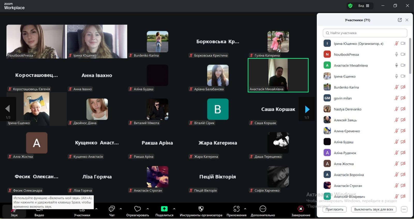Open the Приложения apps icon
The width and height of the screenshot is (414, 219).
tap(236, 209)
